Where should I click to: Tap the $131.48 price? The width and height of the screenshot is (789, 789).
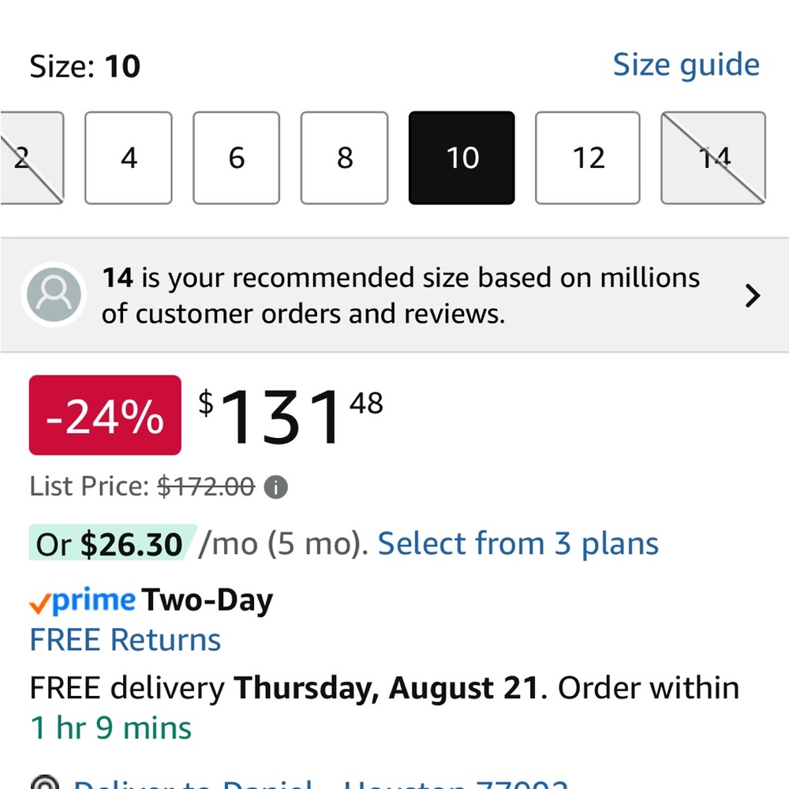(x=290, y=416)
